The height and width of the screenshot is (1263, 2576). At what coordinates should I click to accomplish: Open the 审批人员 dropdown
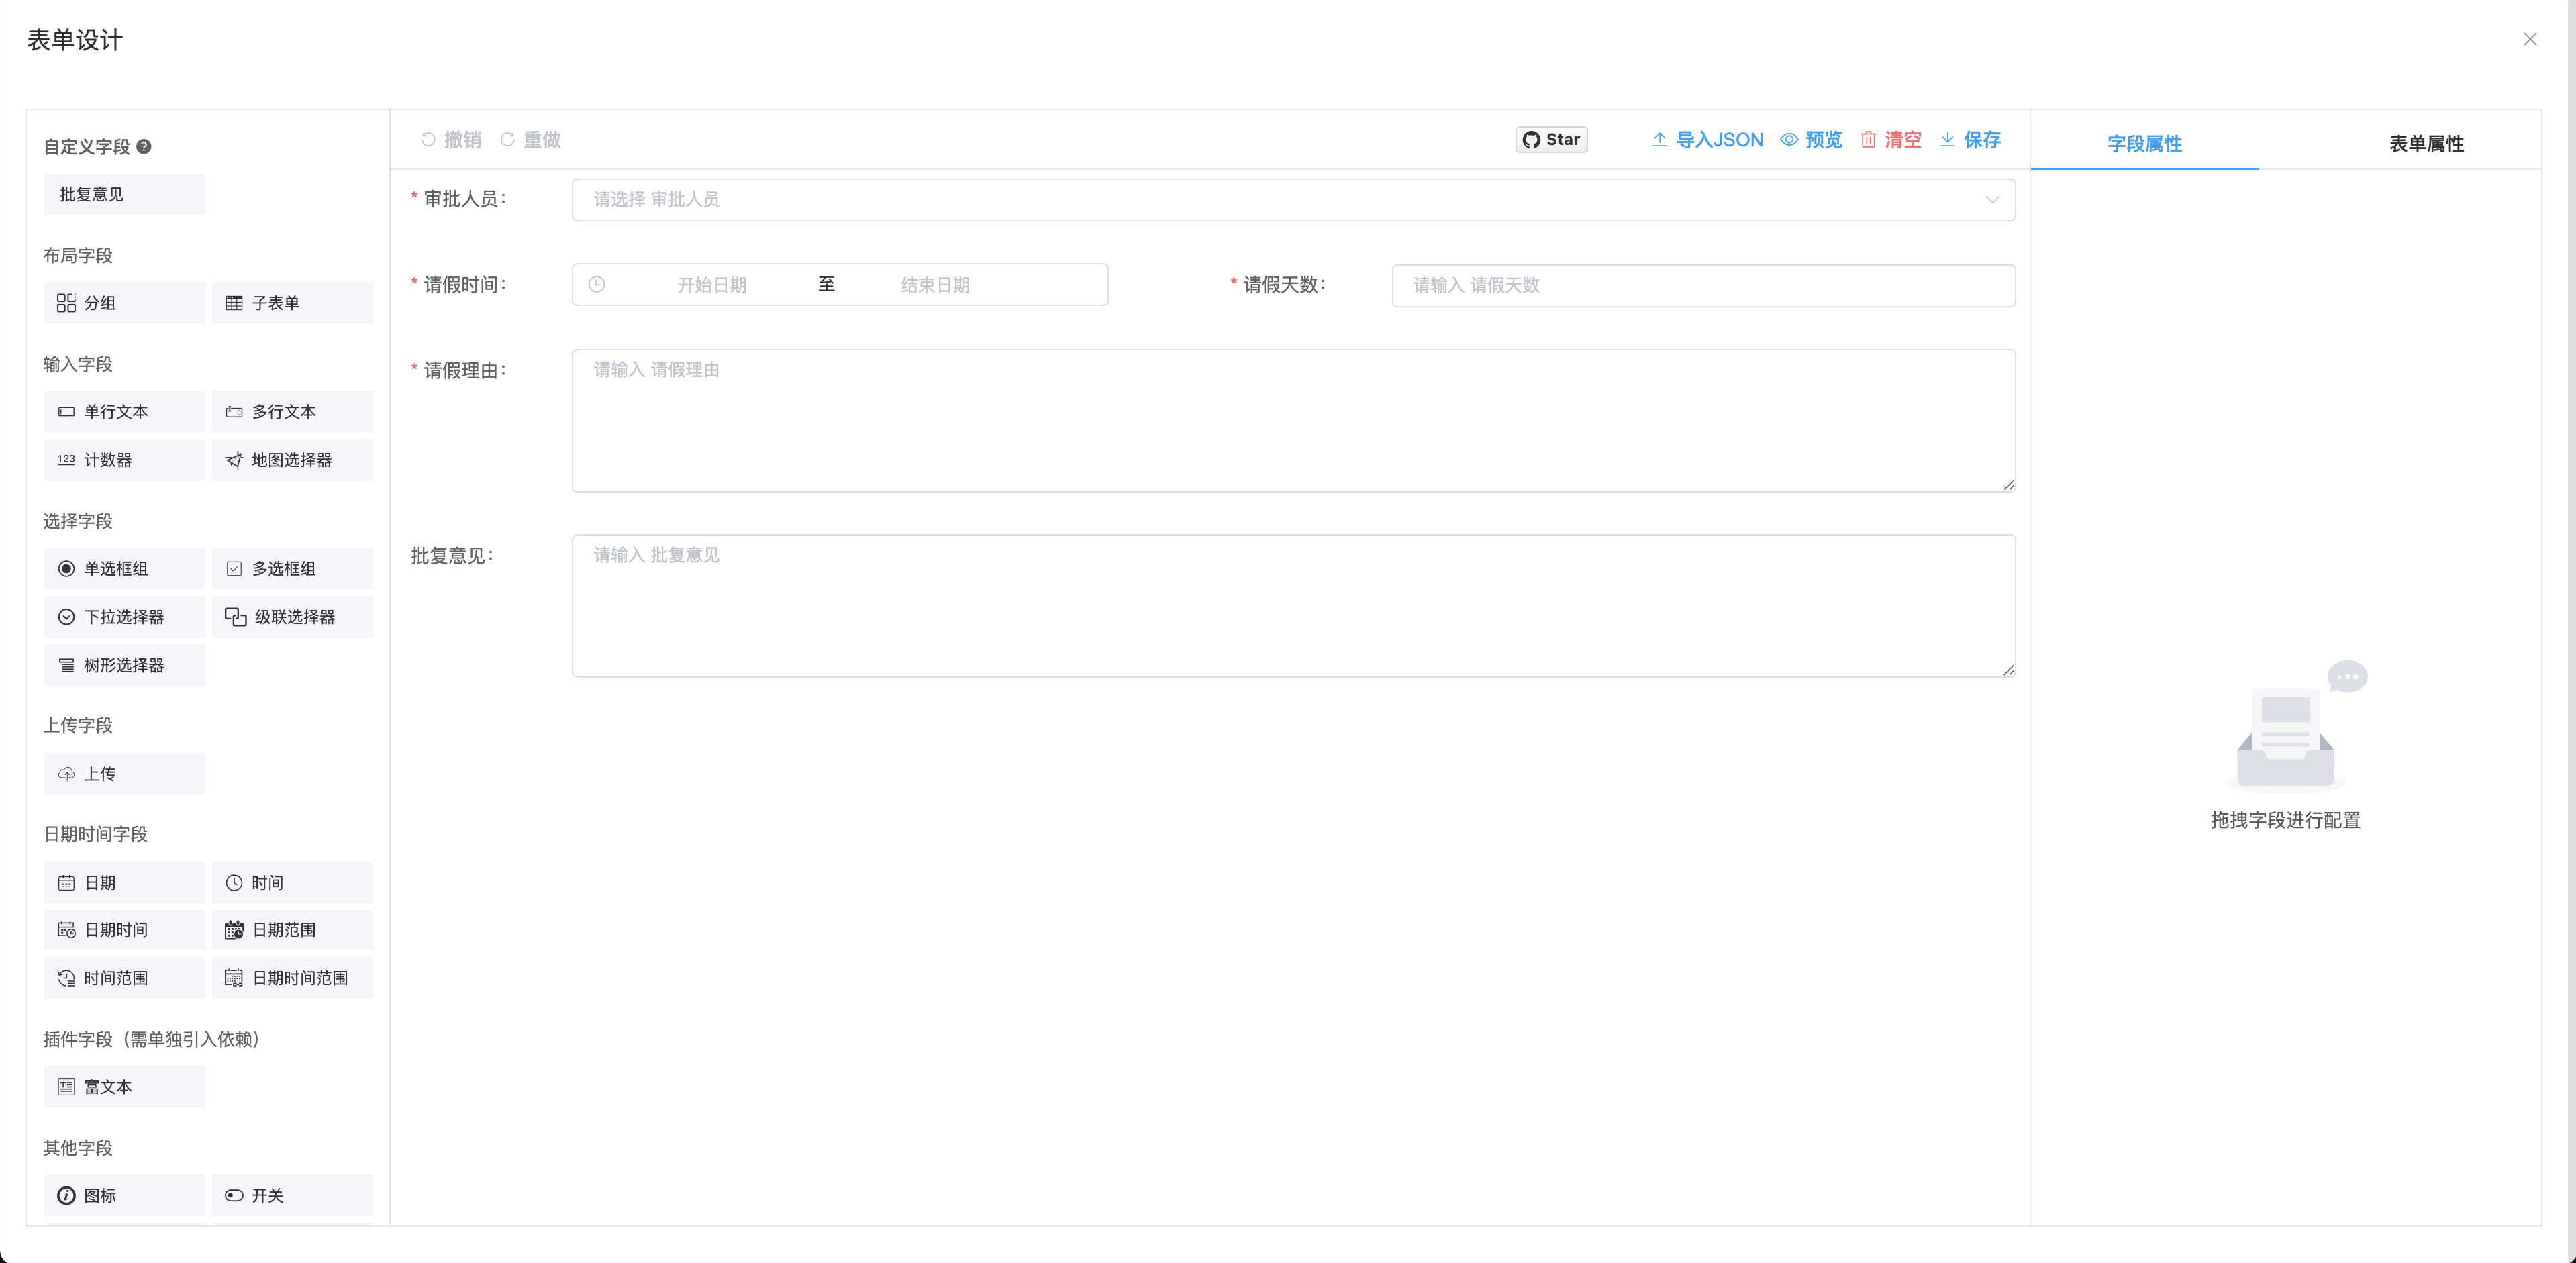1293,200
